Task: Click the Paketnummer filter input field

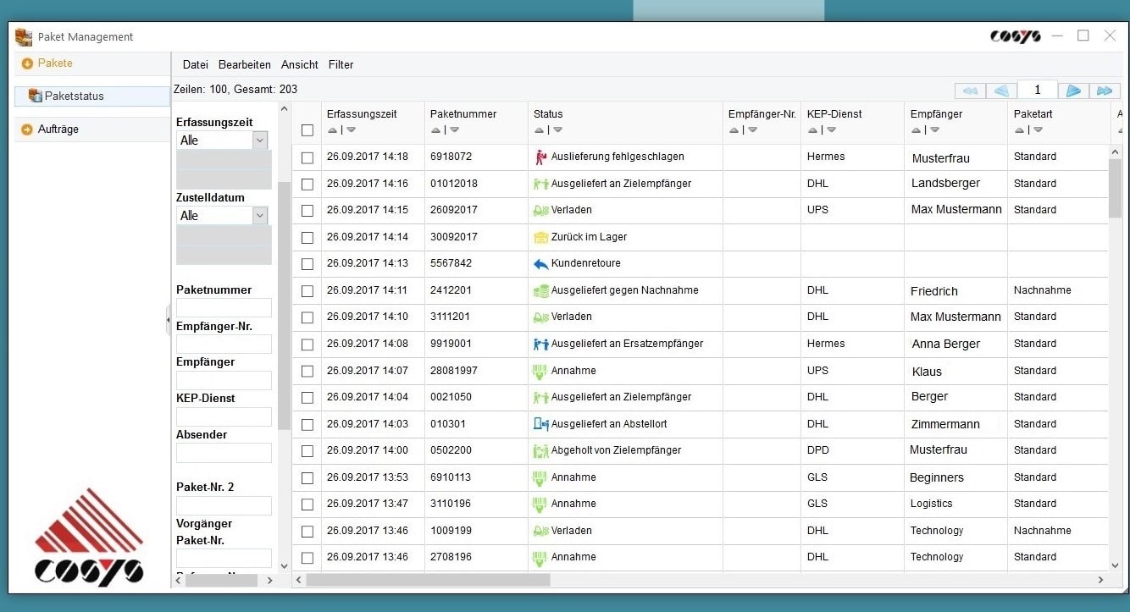Action: 224,307
